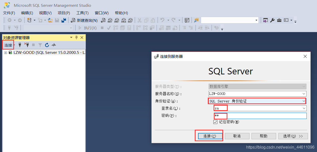Open File folder icon in toolbar
This screenshot has width=317, height=152.
click(50, 20)
